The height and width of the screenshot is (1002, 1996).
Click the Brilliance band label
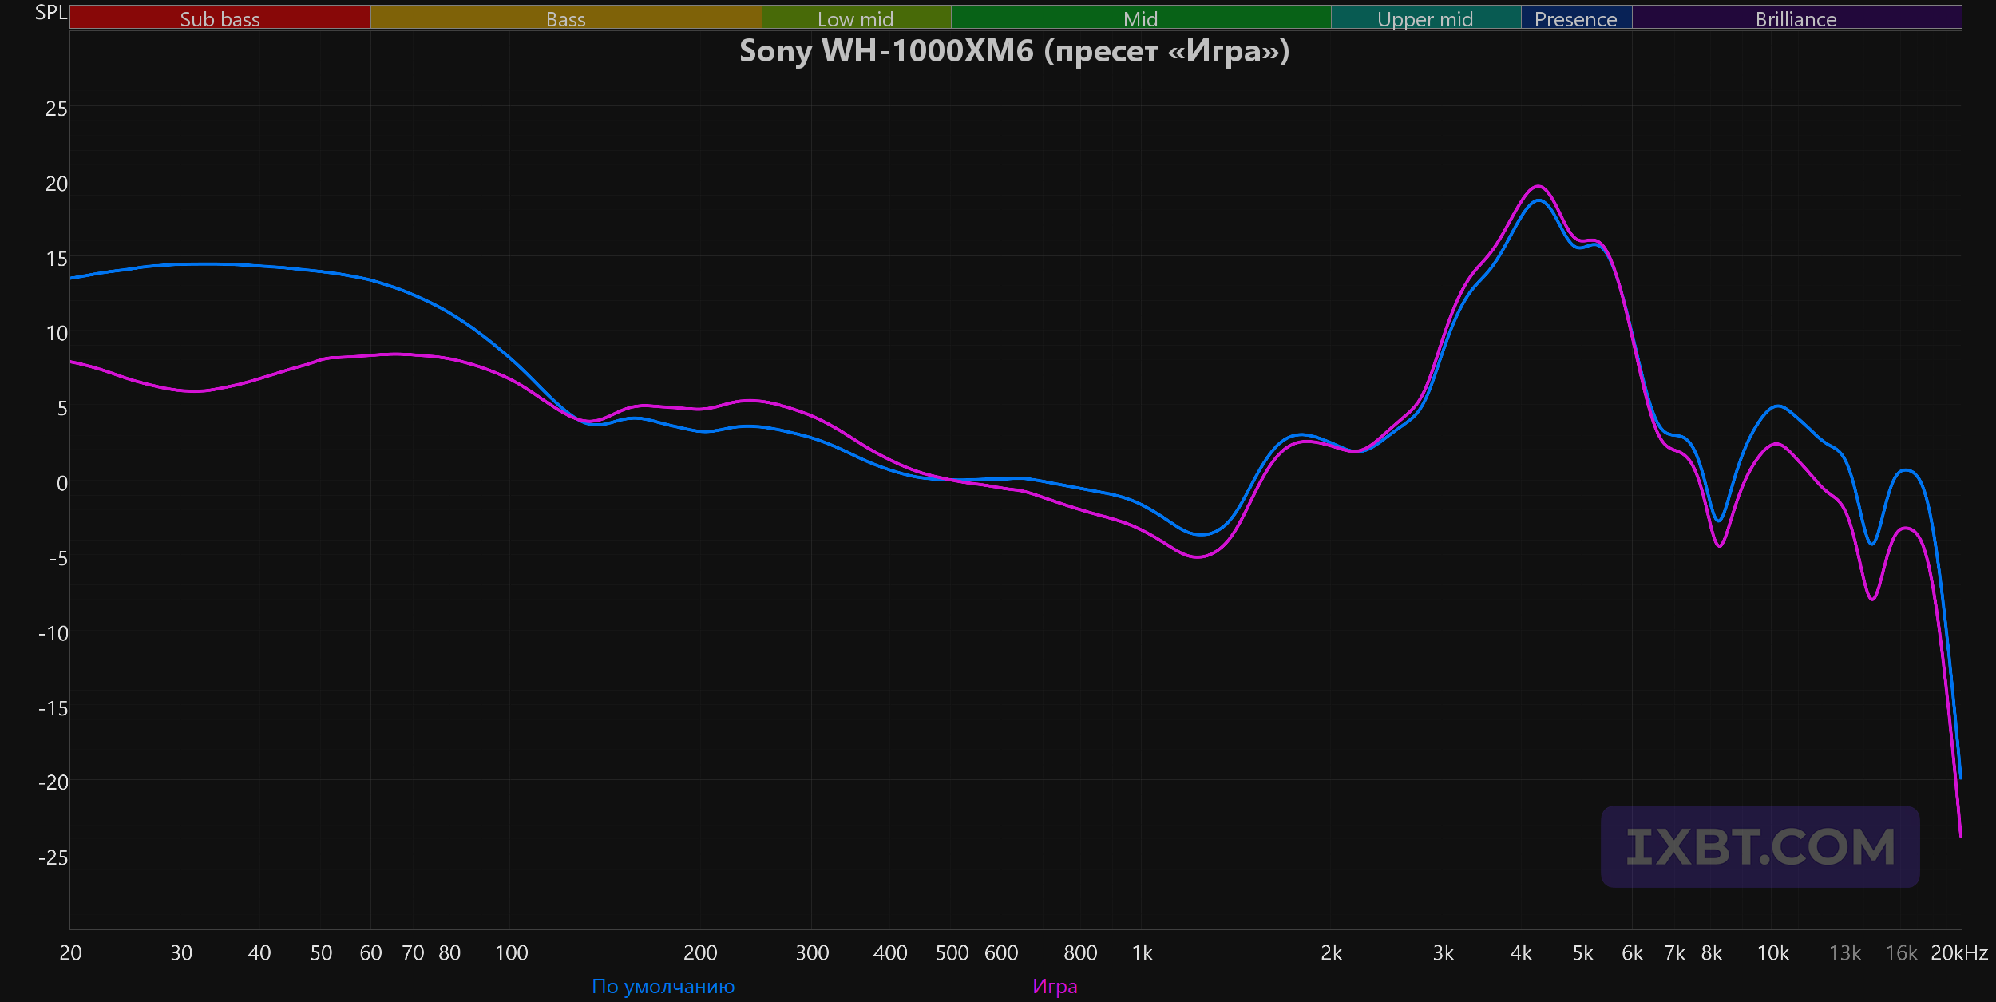tap(1796, 19)
